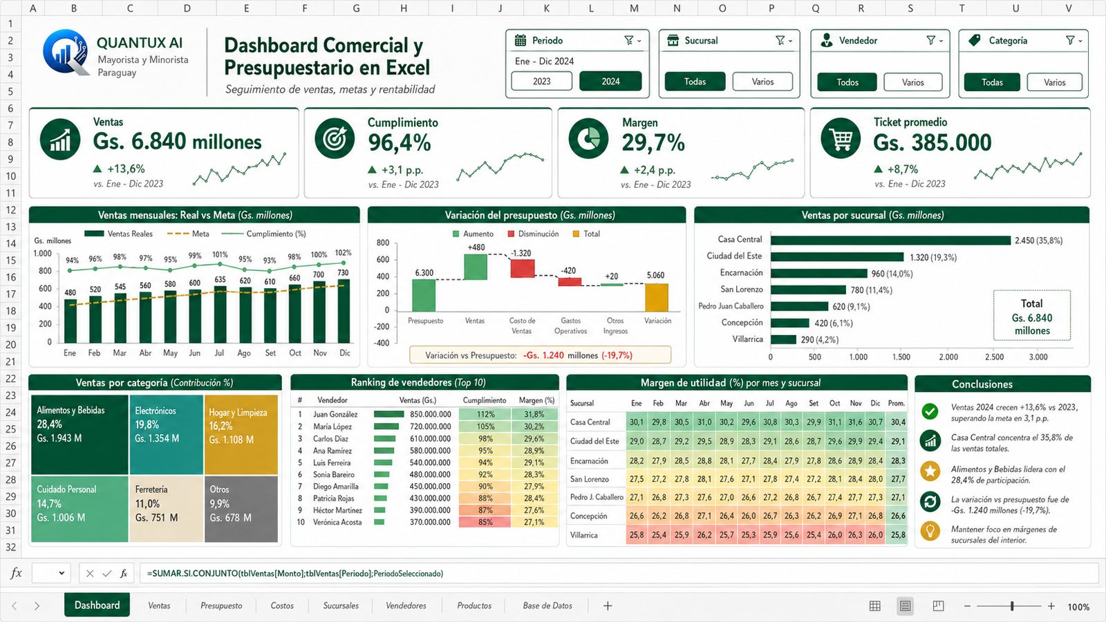Cancel the formula bar entry
The width and height of the screenshot is (1106, 622).
90,573
